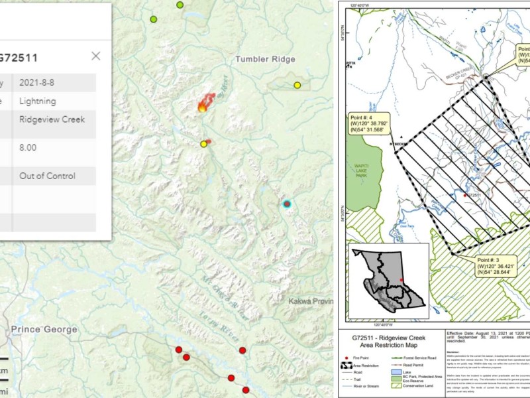Select the Out of Control status value
Viewport: 530px width, 398px height.
click(x=47, y=176)
